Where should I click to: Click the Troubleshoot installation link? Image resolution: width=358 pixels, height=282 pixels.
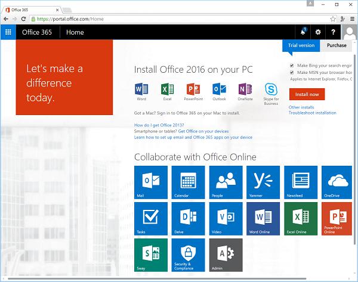pos(312,113)
